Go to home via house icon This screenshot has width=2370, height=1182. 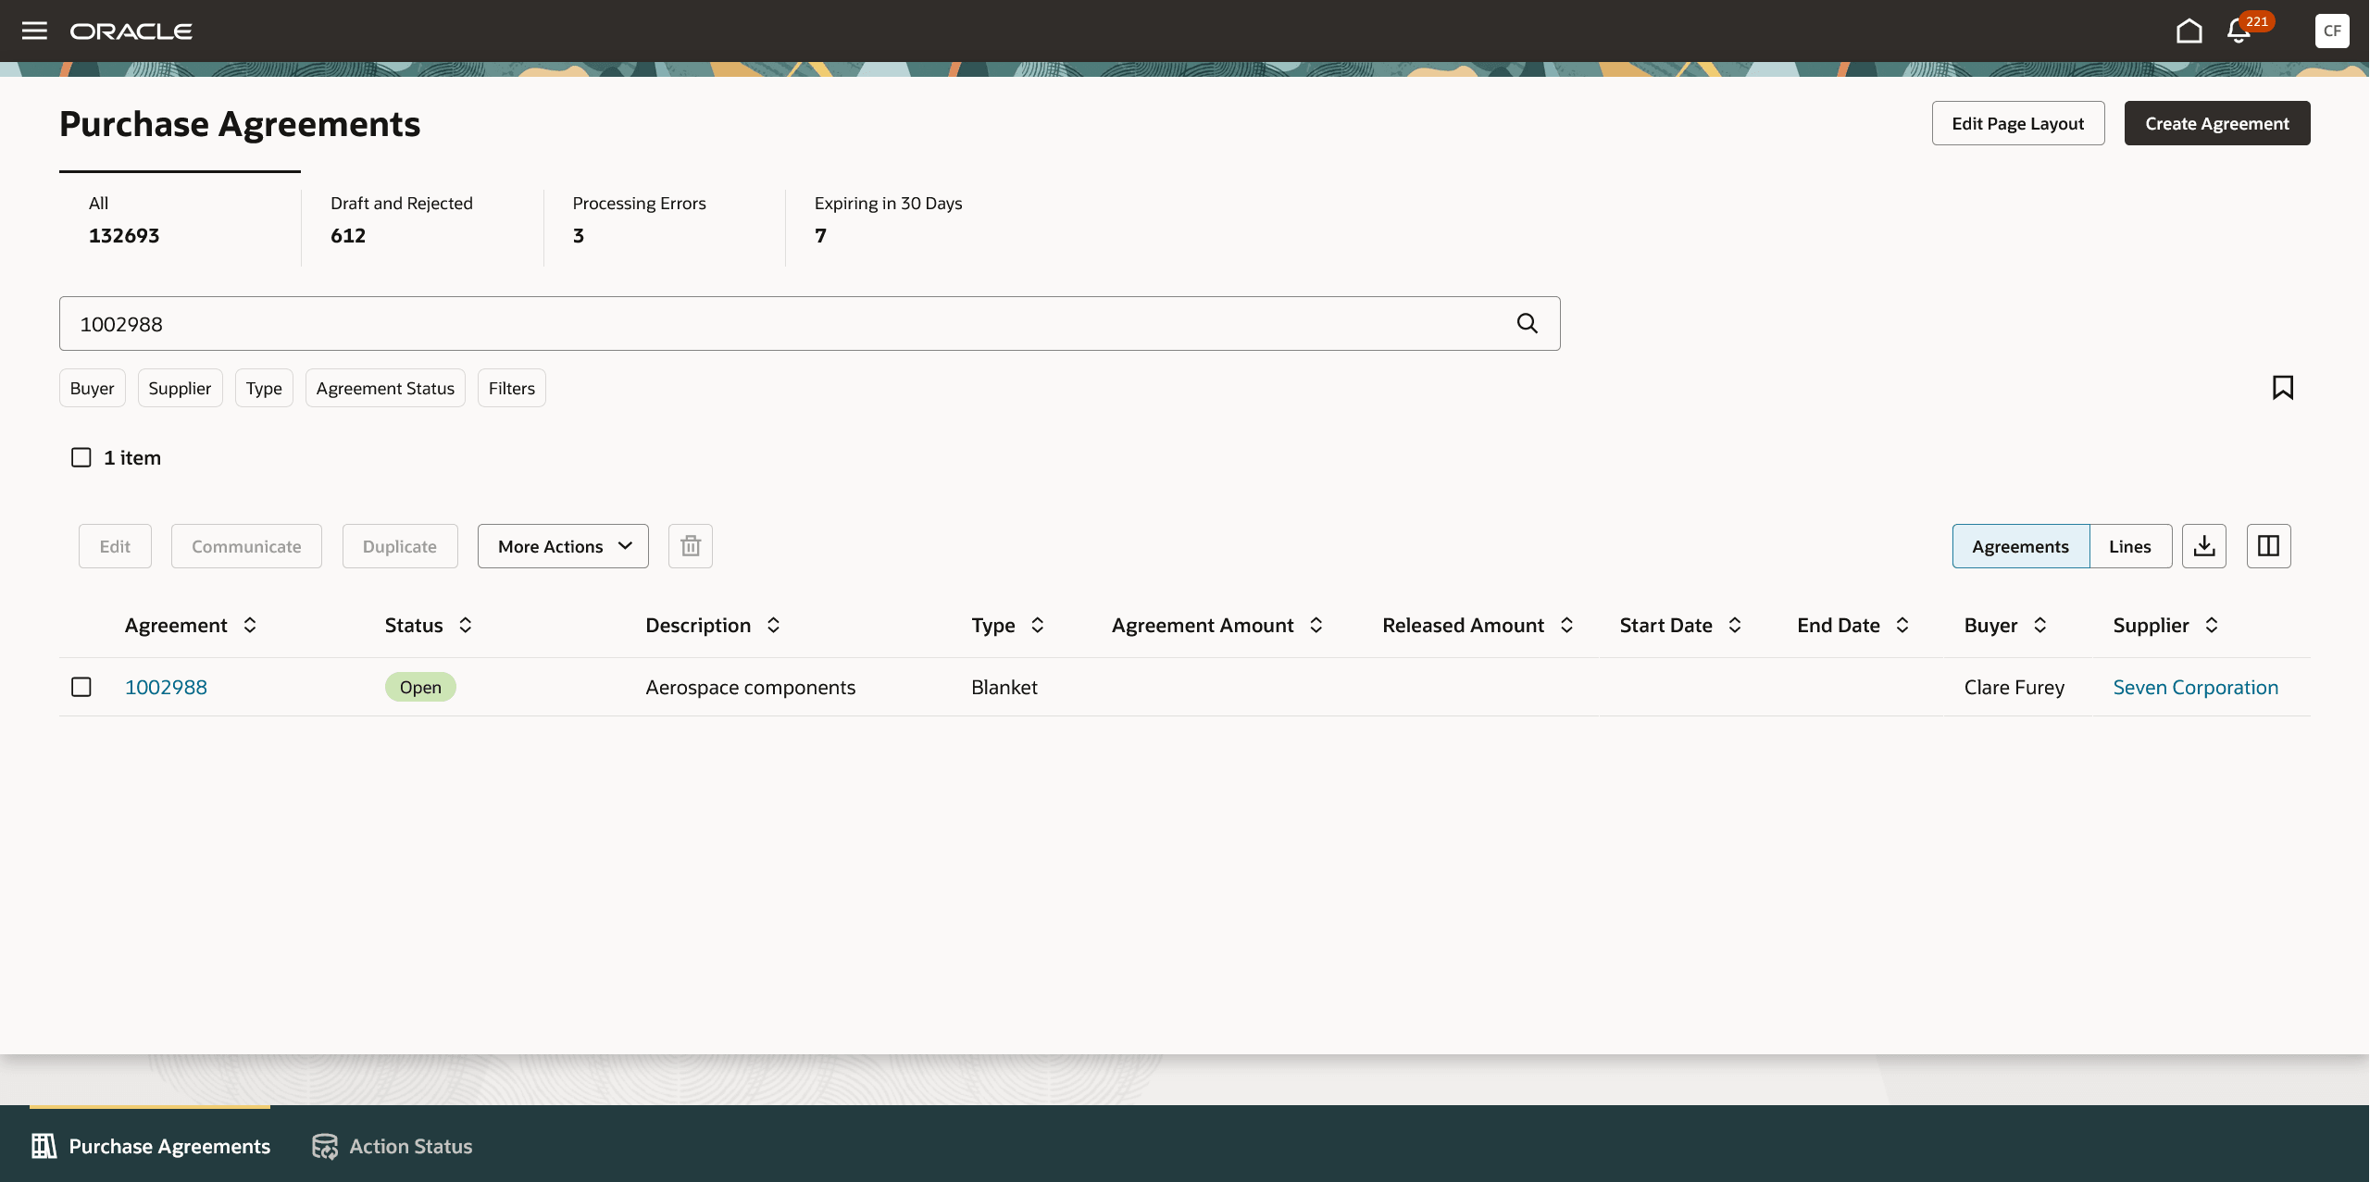tap(2189, 31)
